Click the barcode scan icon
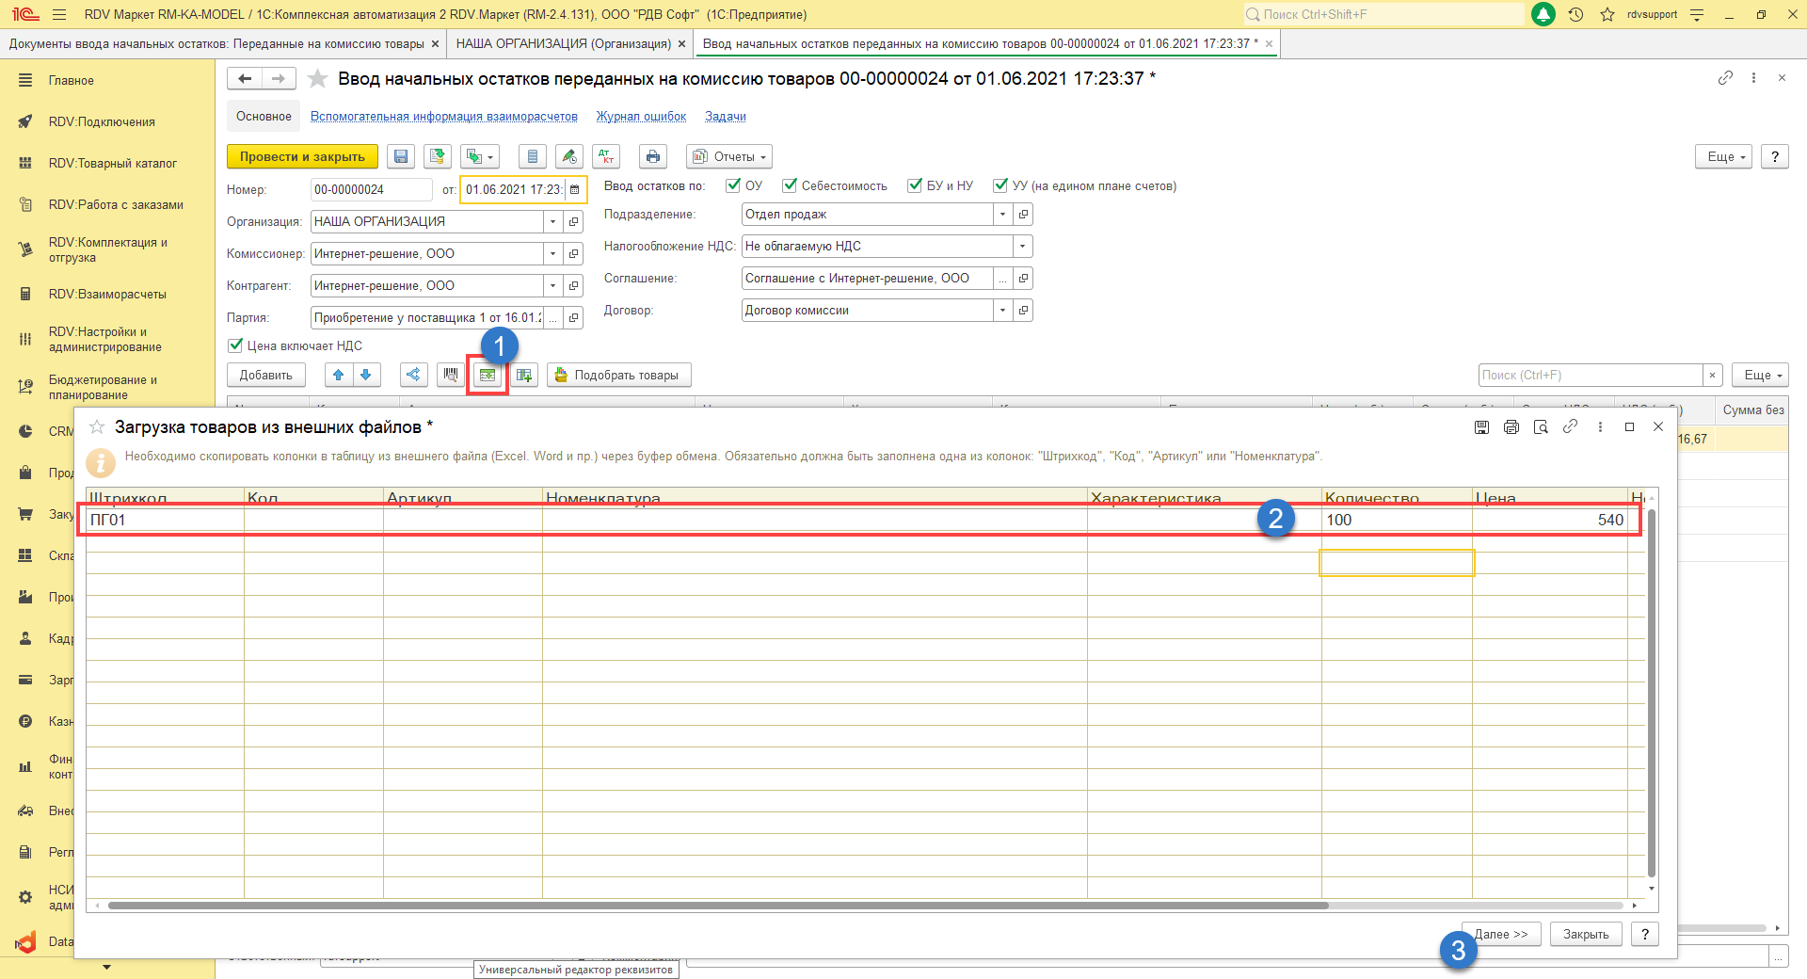The width and height of the screenshot is (1807, 979). [451, 376]
